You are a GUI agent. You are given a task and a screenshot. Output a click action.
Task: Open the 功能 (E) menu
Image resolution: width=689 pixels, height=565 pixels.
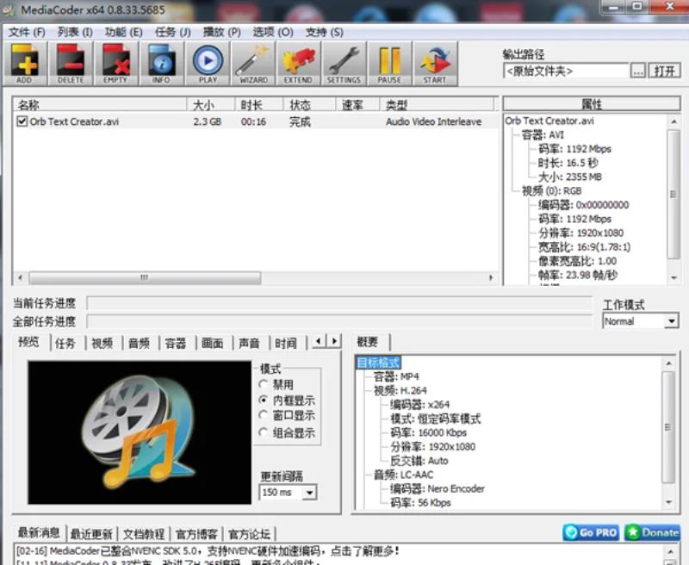(x=123, y=32)
